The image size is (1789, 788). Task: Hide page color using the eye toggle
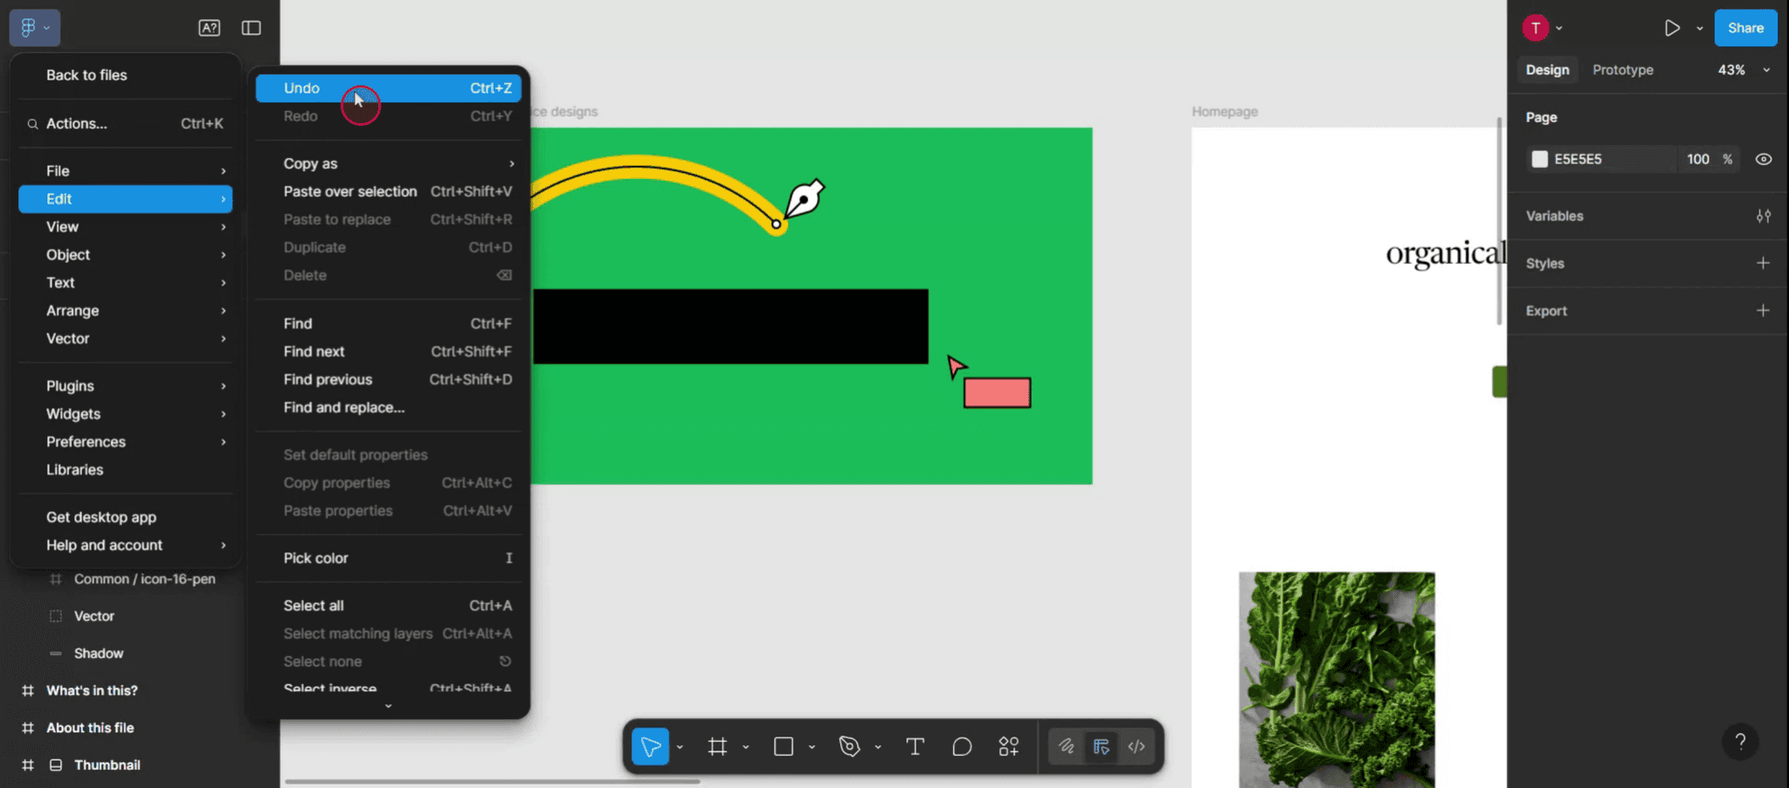[1763, 158]
